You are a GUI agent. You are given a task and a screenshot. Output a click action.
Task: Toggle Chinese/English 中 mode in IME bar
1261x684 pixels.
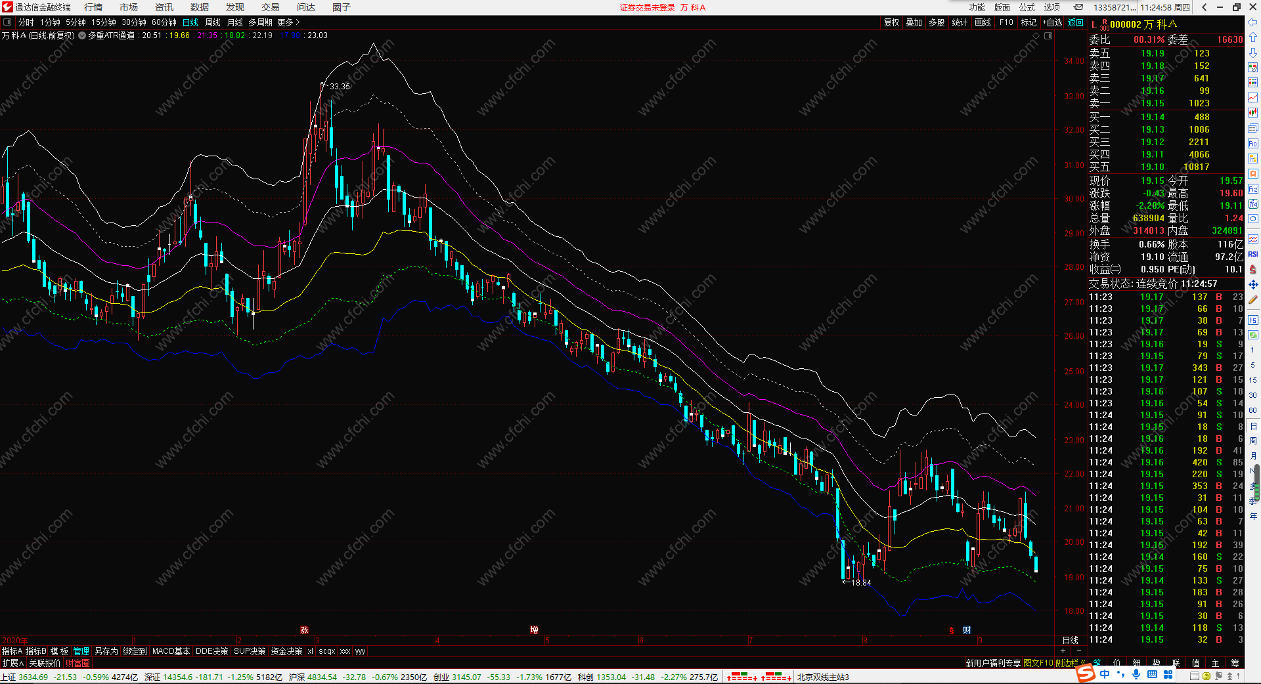(1105, 674)
